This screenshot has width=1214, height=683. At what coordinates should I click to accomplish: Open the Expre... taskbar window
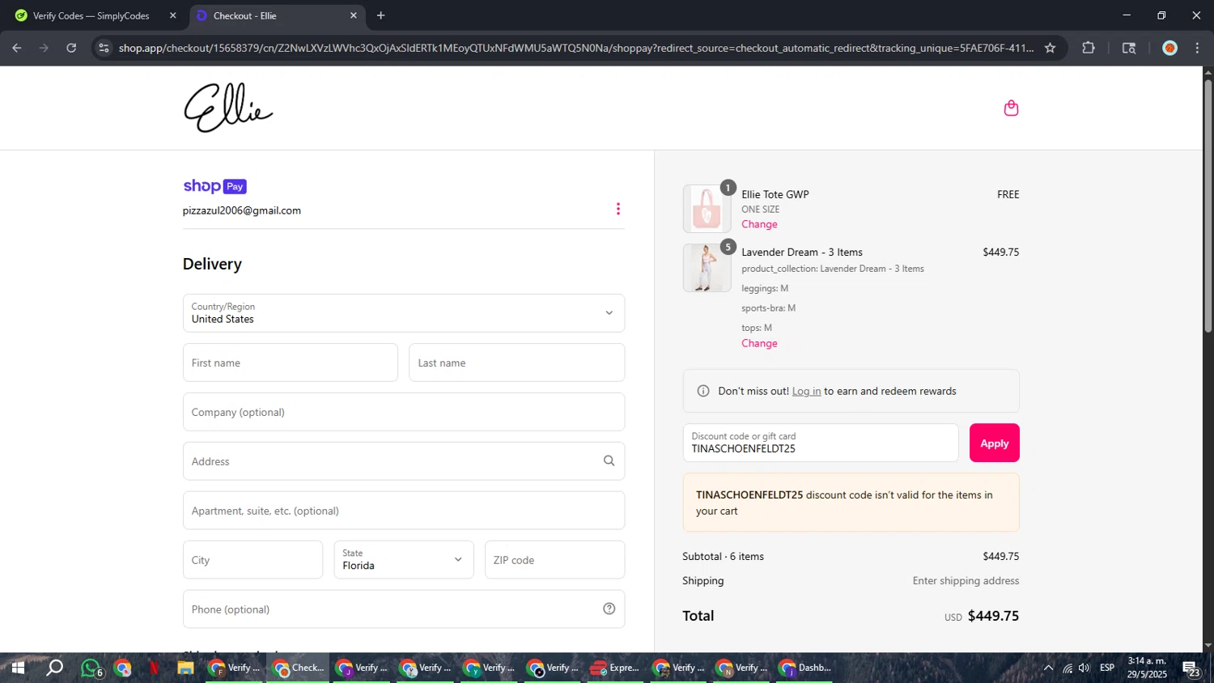[615, 668]
